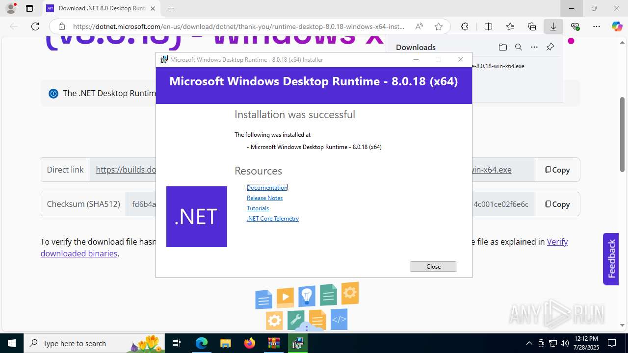The image size is (628, 353).
Task: Switch to .NET installer taskbar icon
Action: (297, 343)
